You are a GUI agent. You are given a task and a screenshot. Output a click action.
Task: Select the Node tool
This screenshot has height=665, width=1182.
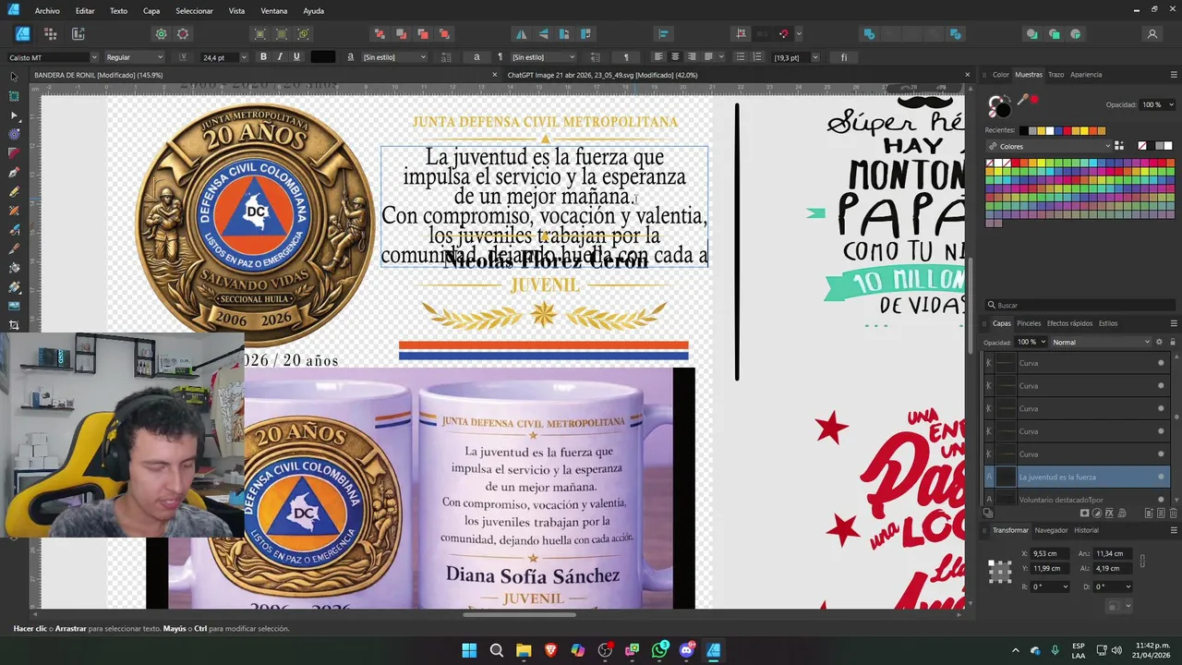[x=14, y=115]
